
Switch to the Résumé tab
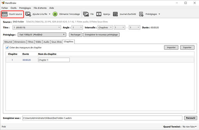[8, 42]
